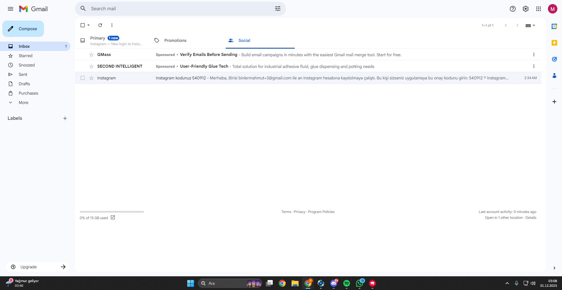This screenshot has height=290, width=562.
Task: Click the volume icon in system tray
Action: pyautogui.click(x=533, y=283)
